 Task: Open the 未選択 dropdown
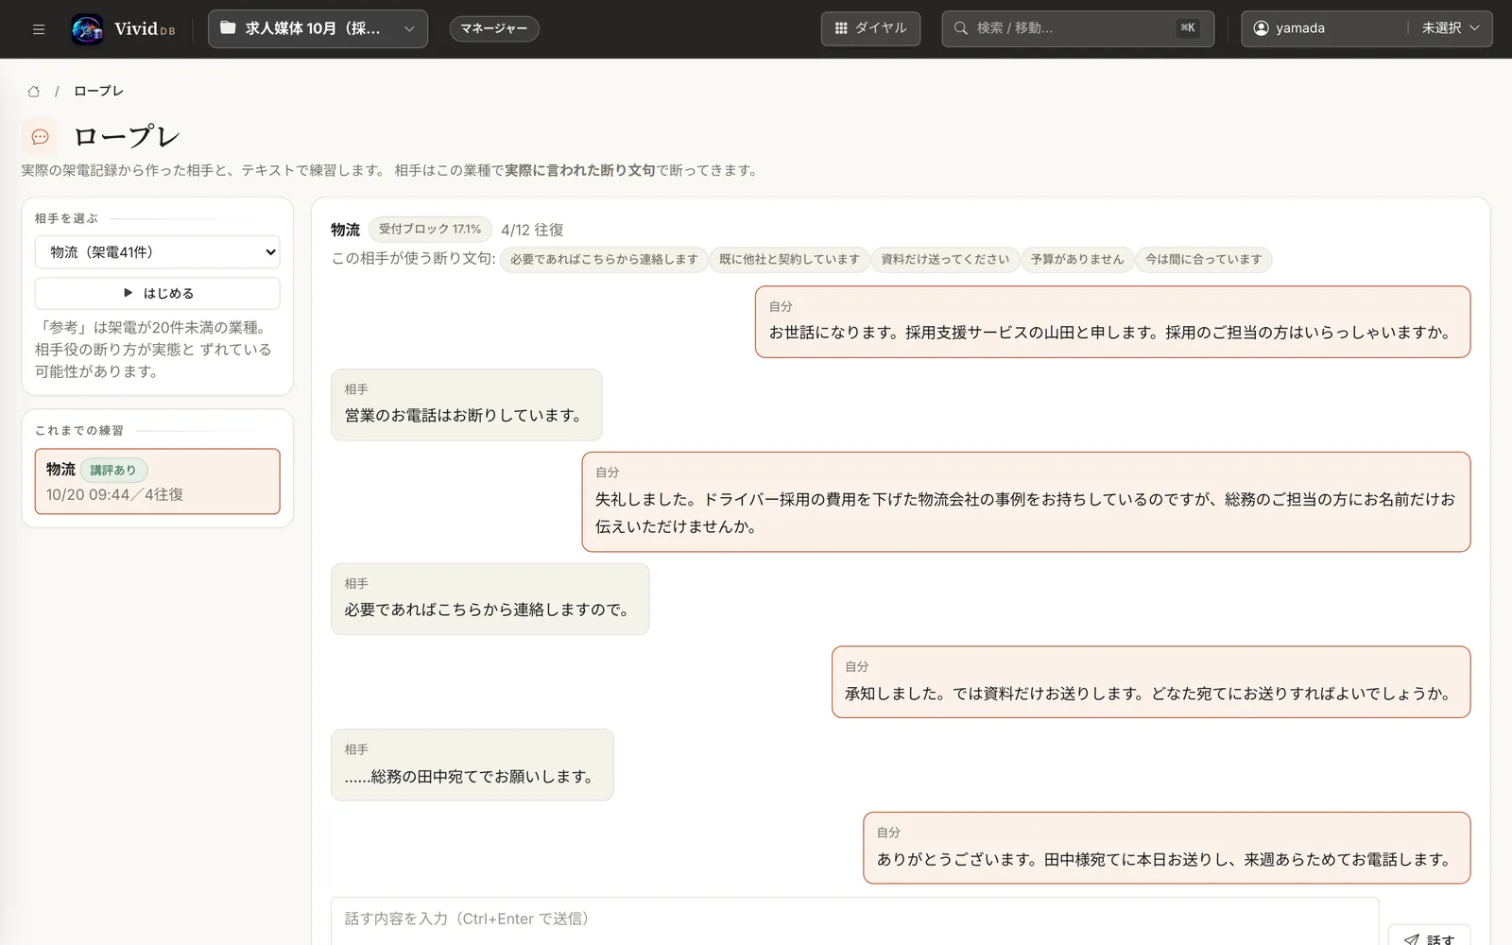click(x=1451, y=28)
